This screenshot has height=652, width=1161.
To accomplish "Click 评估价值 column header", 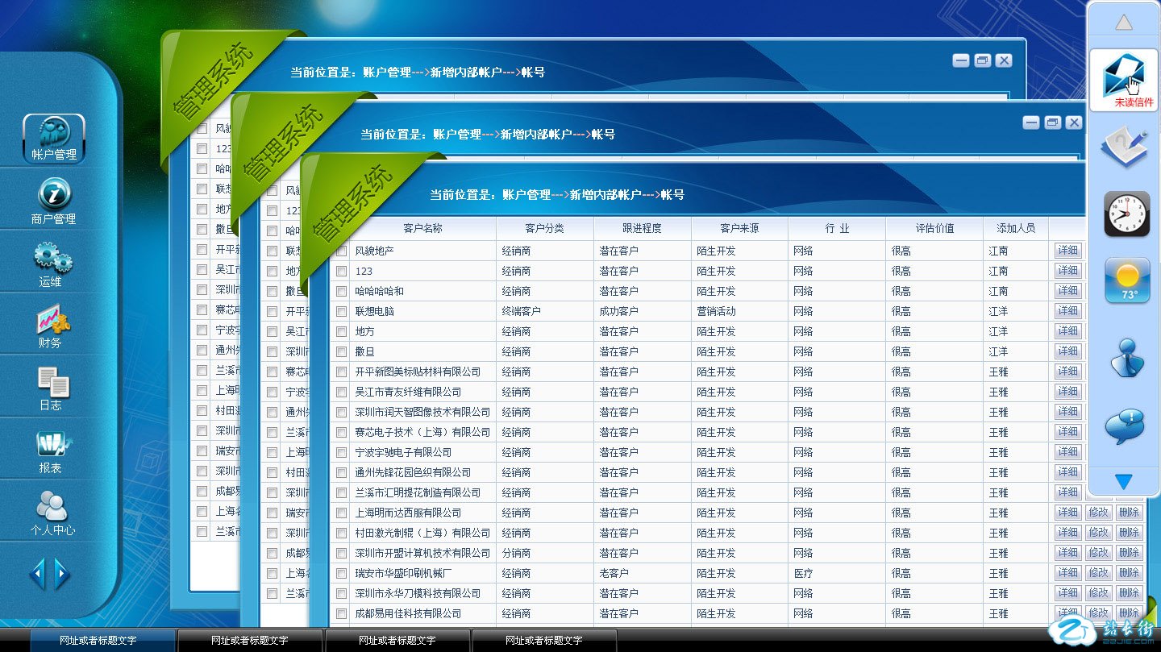I will click(x=934, y=229).
